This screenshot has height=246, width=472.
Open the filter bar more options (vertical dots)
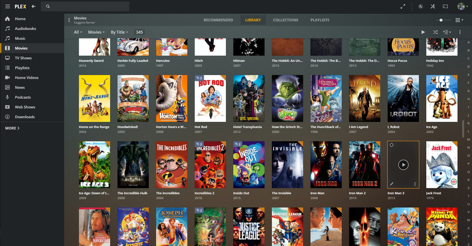459,32
